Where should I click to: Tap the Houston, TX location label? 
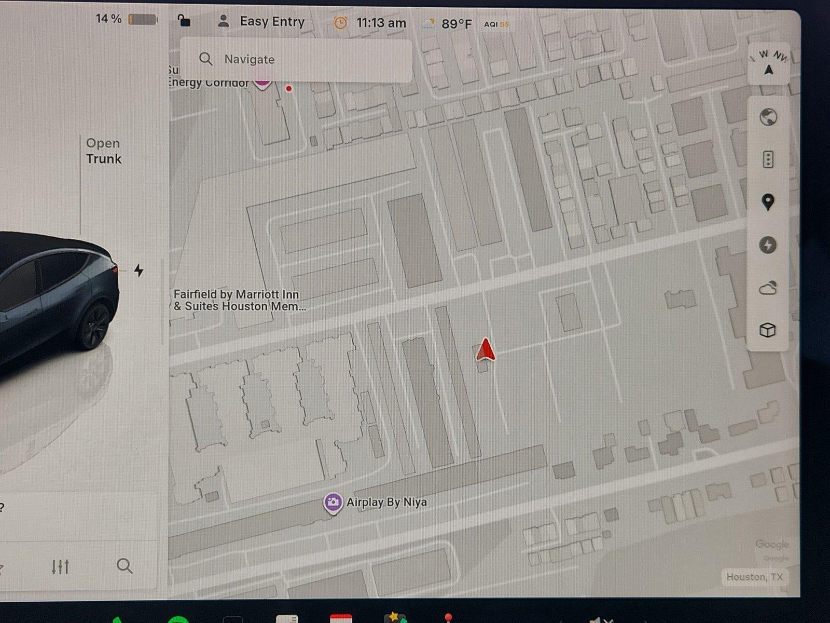[755, 577]
